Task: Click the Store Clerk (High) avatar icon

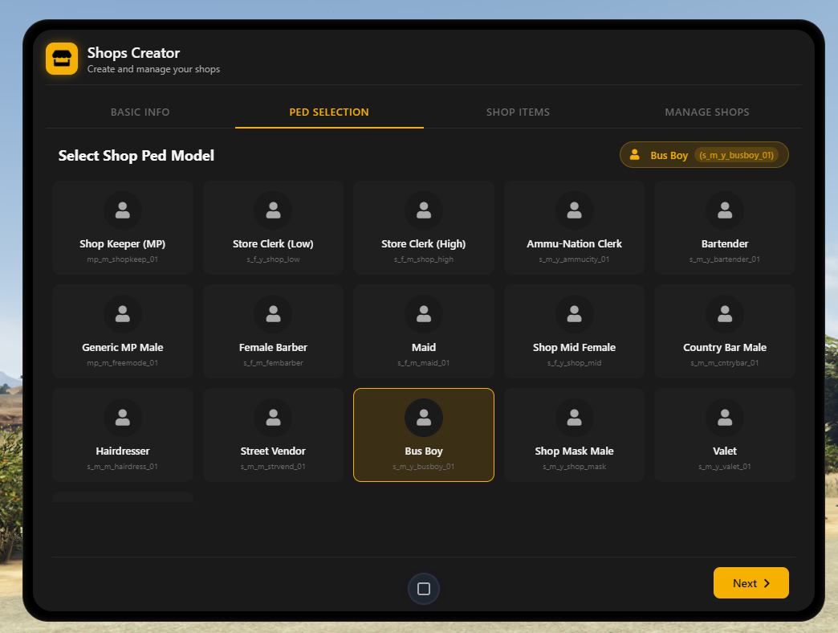Action: [424, 210]
